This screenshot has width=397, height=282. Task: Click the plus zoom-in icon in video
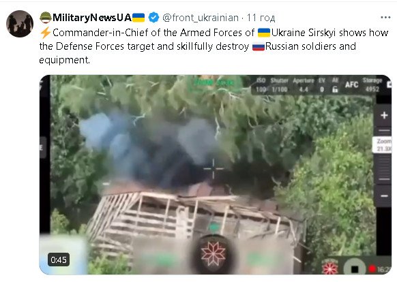pos(384,115)
